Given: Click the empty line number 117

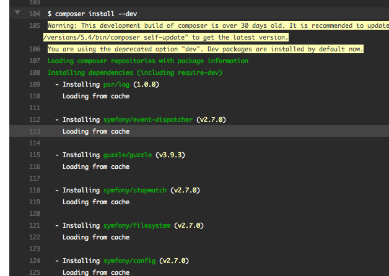Looking at the screenshot, I should pyautogui.click(x=35, y=178).
